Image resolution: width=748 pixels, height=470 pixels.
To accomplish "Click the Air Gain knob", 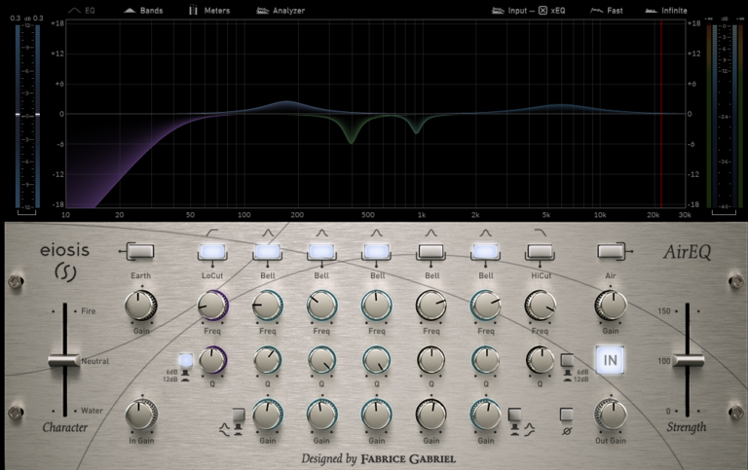I will click(611, 306).
